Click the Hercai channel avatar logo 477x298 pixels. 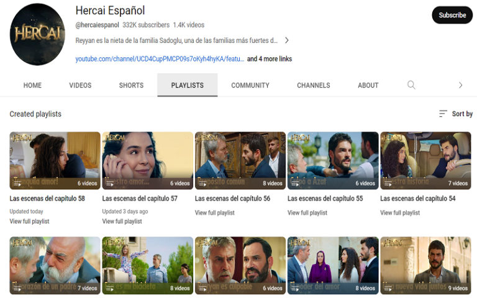point(37,34)
